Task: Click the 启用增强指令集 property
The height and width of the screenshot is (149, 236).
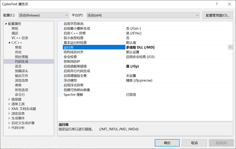Action: (75, 76)
